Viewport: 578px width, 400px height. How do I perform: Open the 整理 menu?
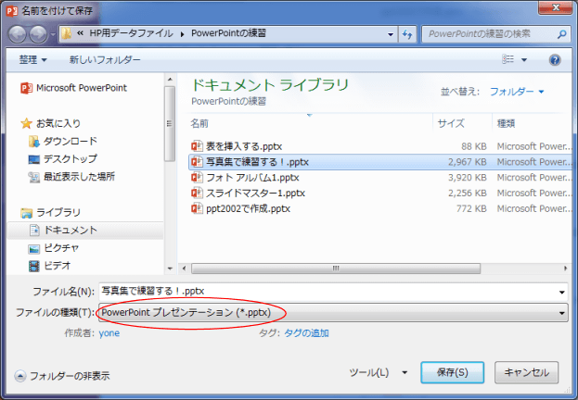32,59
